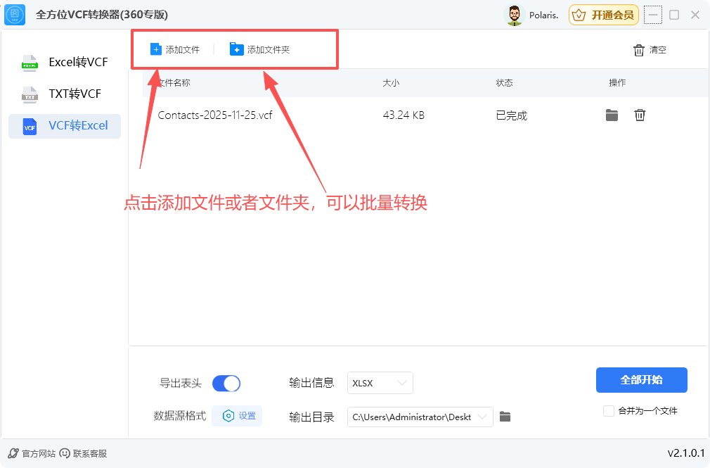Viewport: 710px width, 468px height.
Task: Toggle the 导出表头 export header switch
Action: tap(226, 383)
